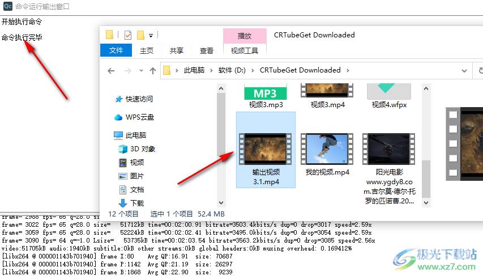Select the 视频3.mp4 file

tap(327, 96)
